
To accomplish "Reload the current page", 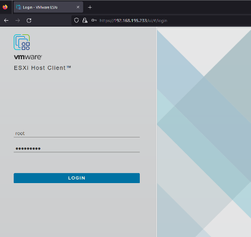I will [x=29, y=20].
